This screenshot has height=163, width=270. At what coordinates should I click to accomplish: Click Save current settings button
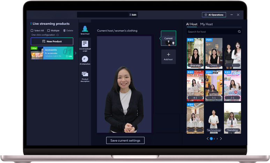(x=125, y=140)
